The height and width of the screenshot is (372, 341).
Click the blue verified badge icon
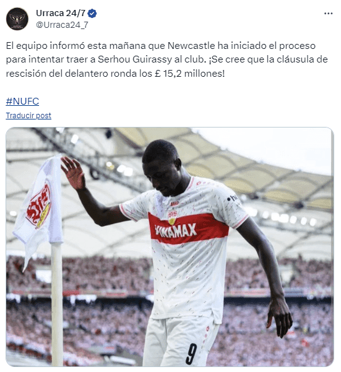click(92, 14)
